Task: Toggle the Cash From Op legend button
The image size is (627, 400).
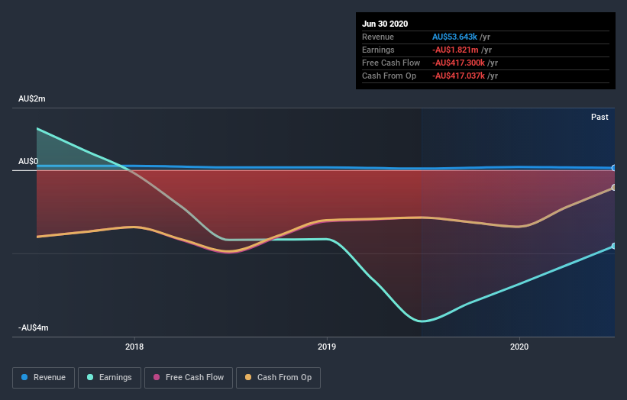Action: tap(278, 378)
